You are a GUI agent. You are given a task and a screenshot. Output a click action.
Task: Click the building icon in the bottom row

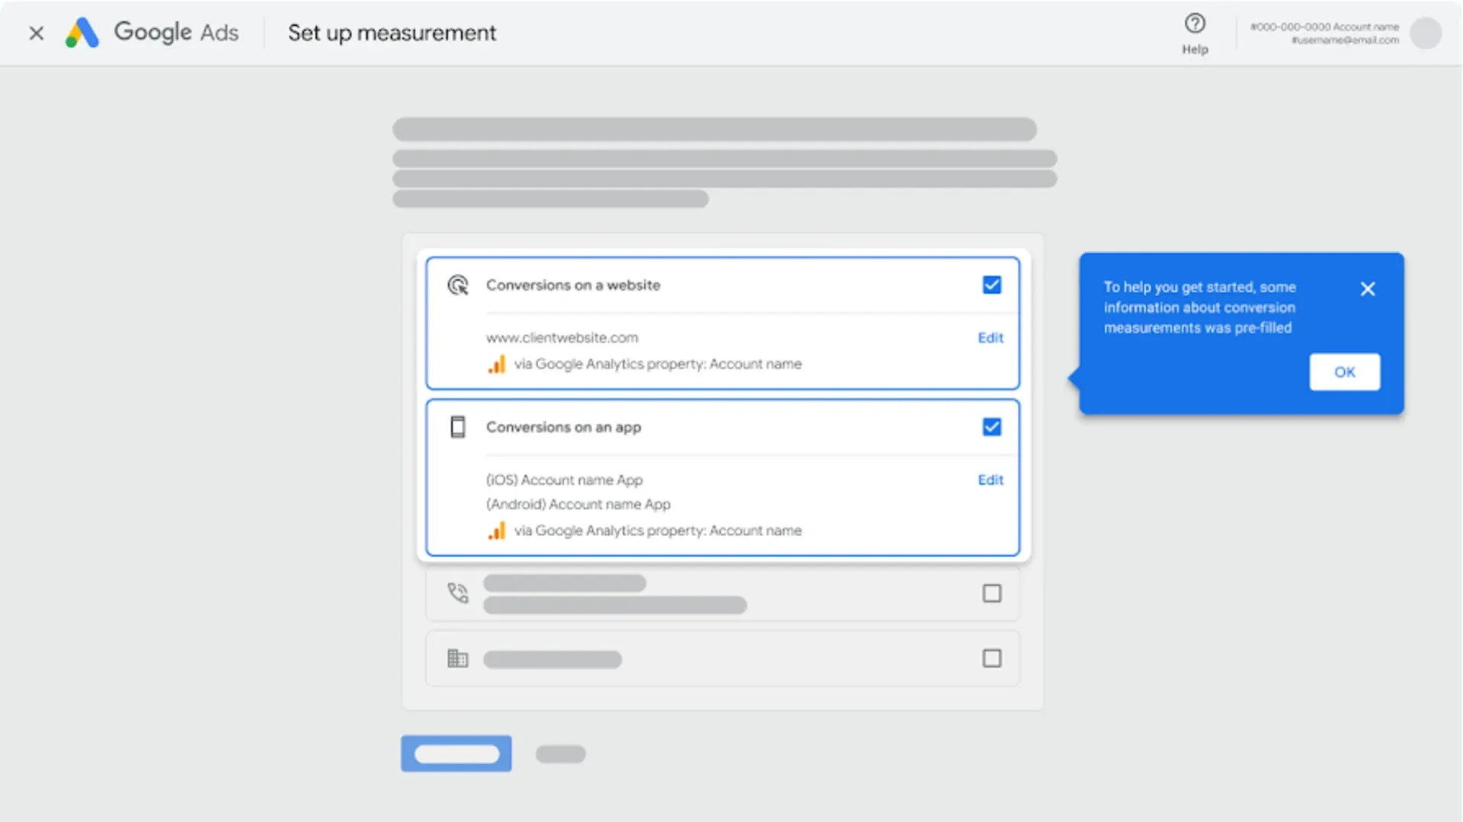(458, 658)
